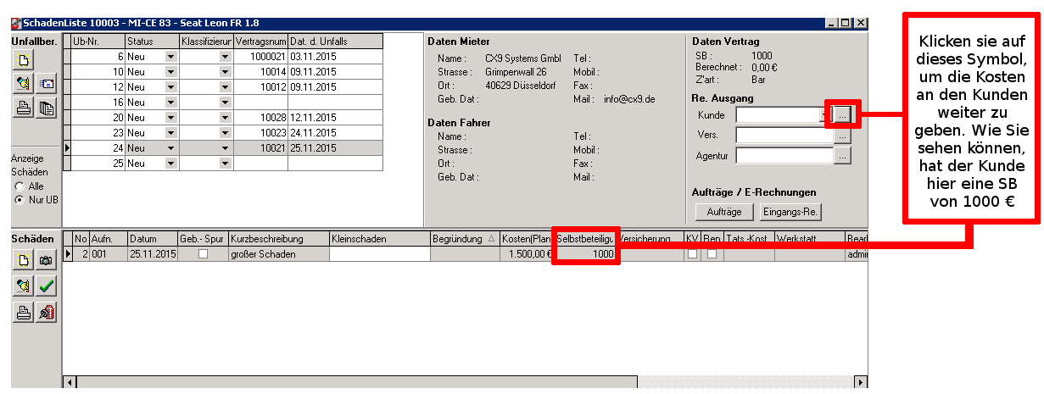Click the browse button next to Kunde
This screenshot has height=394, width=1044.
point(841,114)
